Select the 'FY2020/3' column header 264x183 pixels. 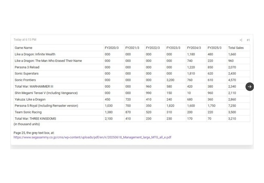112,48
